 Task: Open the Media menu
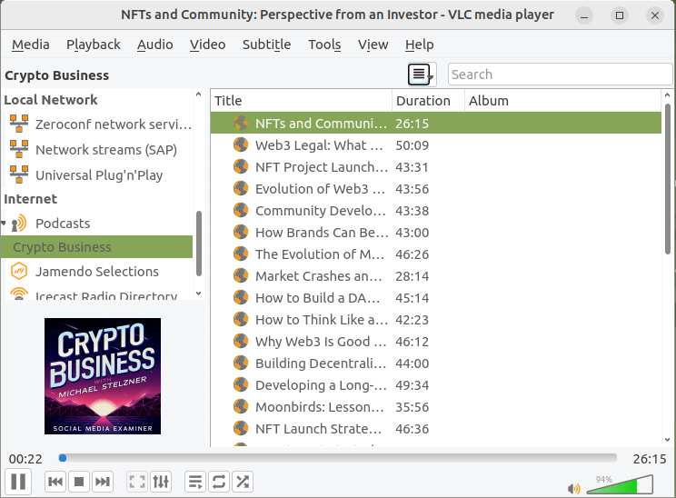(x=31, y=45)
